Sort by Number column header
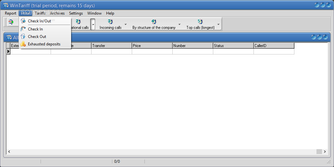Viewport: 334px width, 167px height. point(193,45)
